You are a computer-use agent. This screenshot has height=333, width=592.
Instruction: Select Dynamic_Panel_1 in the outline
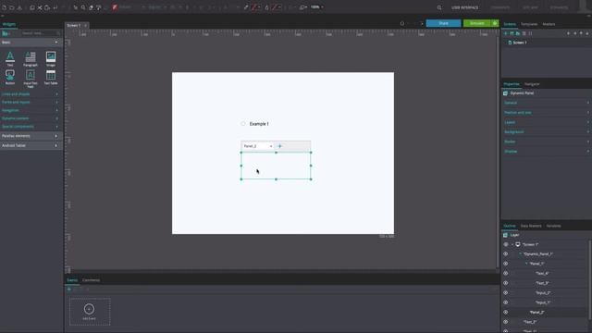click(x=538, y=254)
